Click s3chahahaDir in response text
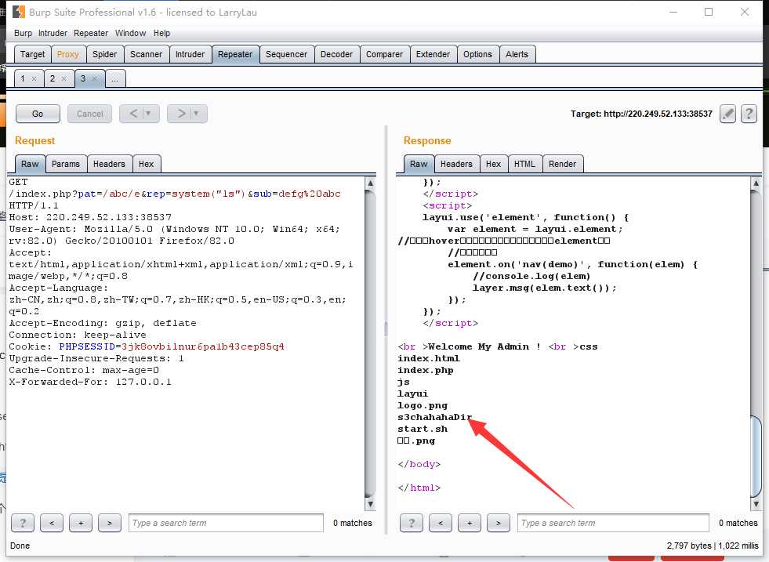769x562 pixels. [x=434, y=417]
